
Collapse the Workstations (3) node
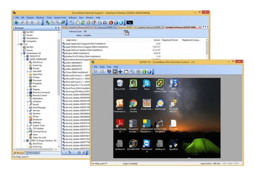(21, 53)
